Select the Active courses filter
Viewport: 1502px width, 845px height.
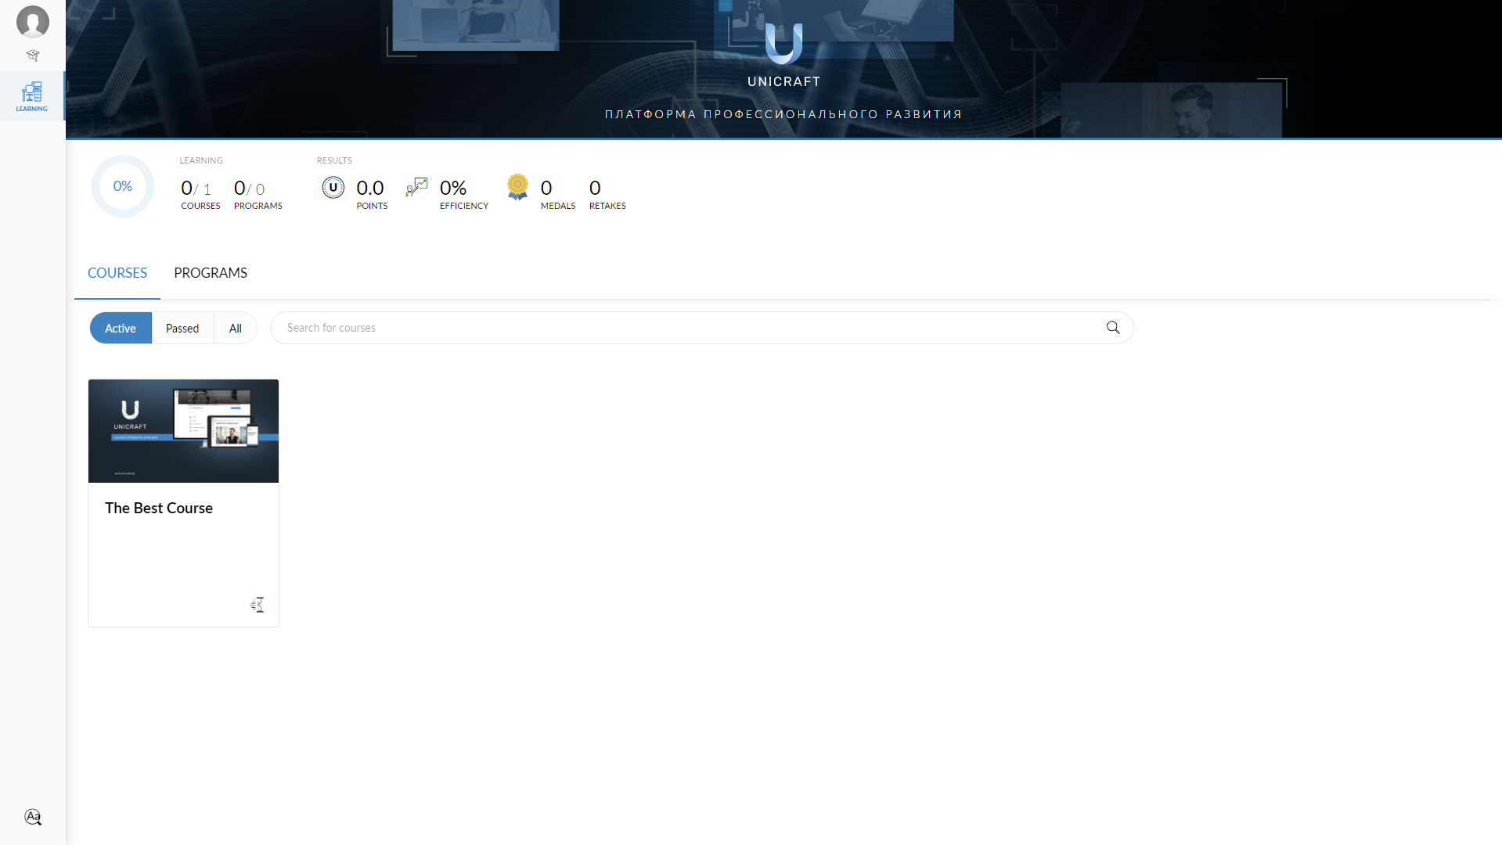[x=121, y=329]
